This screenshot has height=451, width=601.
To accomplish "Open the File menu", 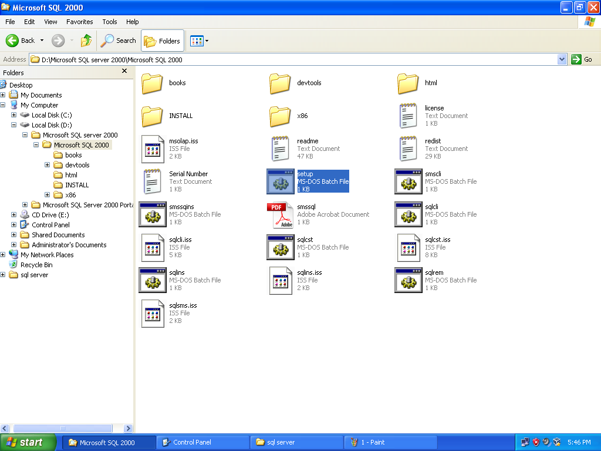I will [x=11, y=22].
